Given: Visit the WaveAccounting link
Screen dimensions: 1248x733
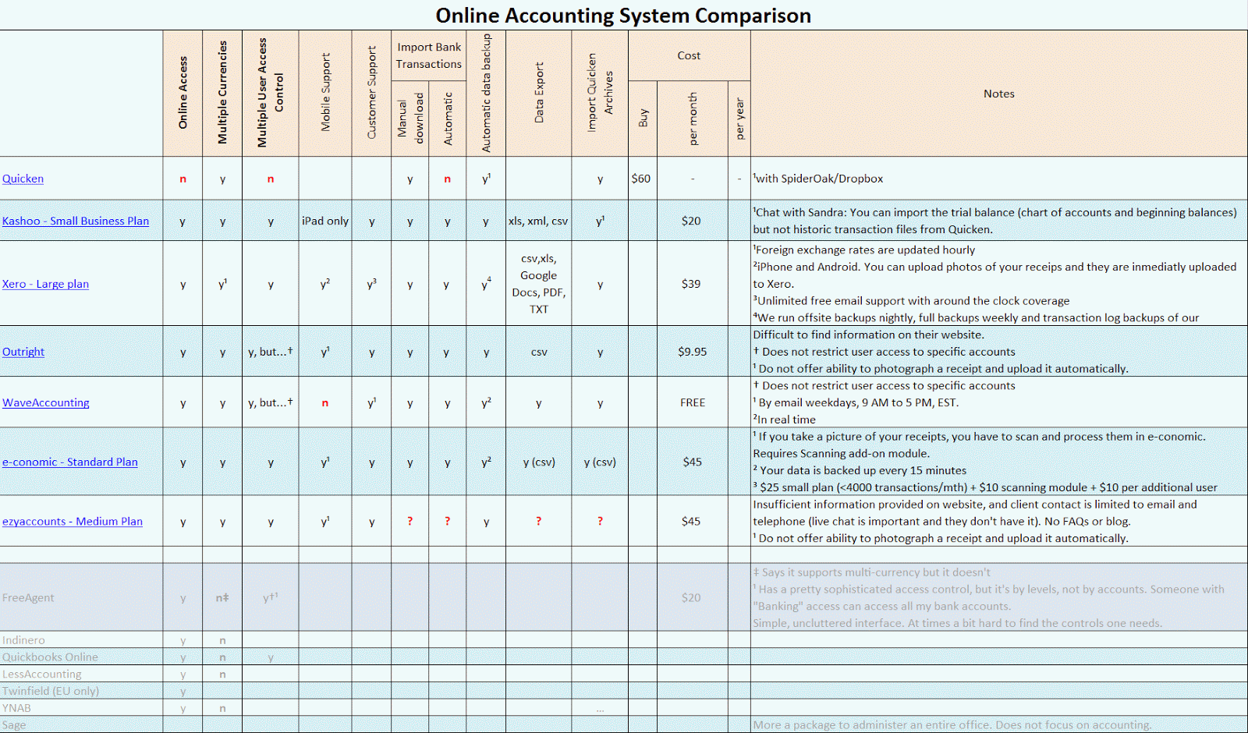Looking at the screenshot, I should [x=46, y=402].
